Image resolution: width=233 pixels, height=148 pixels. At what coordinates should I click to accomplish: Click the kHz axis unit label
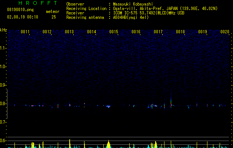3,30
